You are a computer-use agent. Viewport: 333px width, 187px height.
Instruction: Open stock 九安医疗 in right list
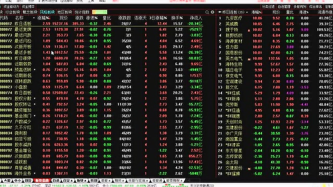pyautogui.click(x=234, y=18)
